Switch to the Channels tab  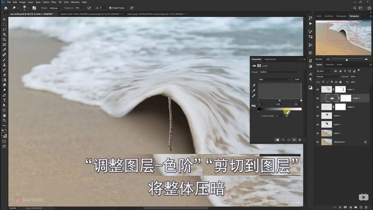click(x=329, y=64)
